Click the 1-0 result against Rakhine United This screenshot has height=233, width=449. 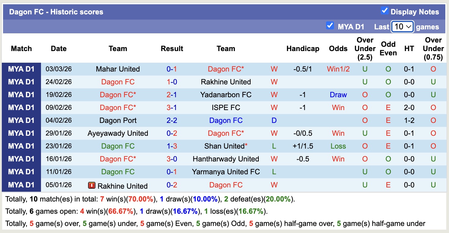[x=172, y=82]
